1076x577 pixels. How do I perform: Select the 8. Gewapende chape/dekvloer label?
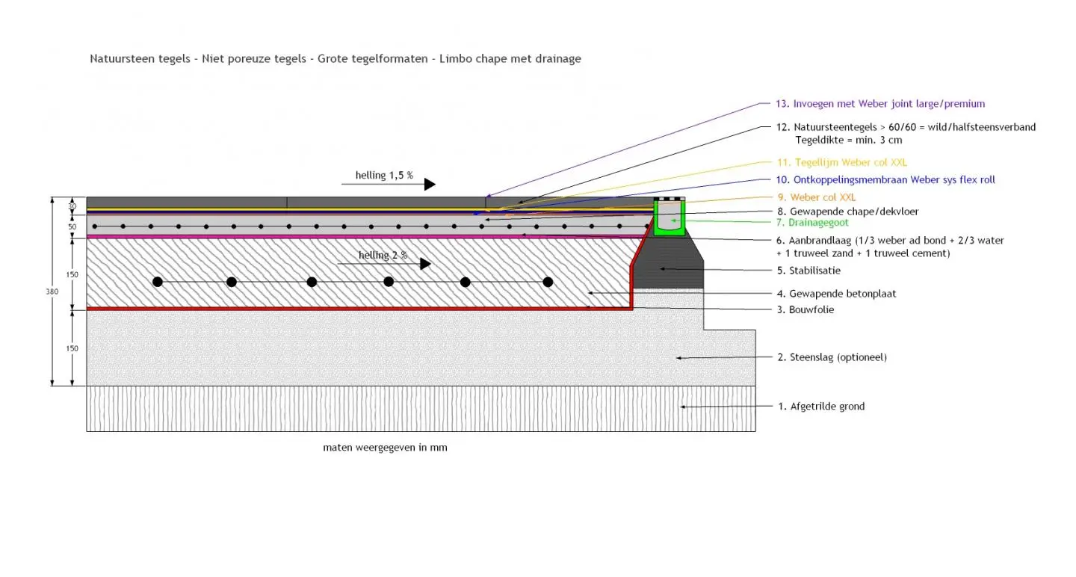(847, 212)
